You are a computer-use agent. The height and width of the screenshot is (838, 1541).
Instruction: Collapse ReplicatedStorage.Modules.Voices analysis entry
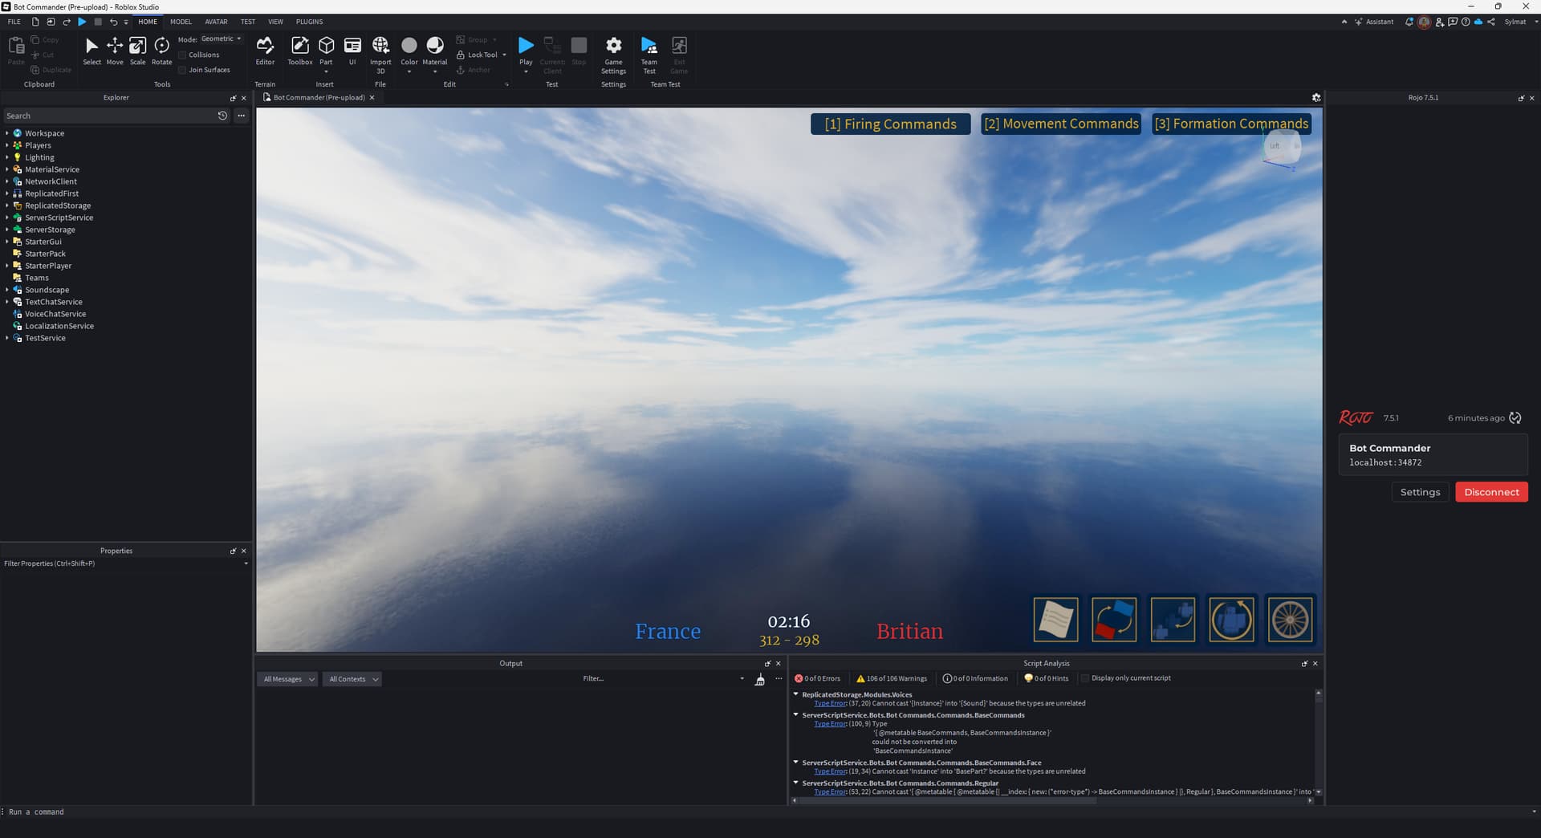pyautogui.click(x=796, y=694)
